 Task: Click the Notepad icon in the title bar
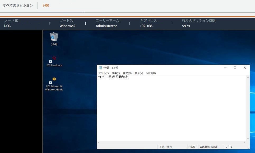100,68
